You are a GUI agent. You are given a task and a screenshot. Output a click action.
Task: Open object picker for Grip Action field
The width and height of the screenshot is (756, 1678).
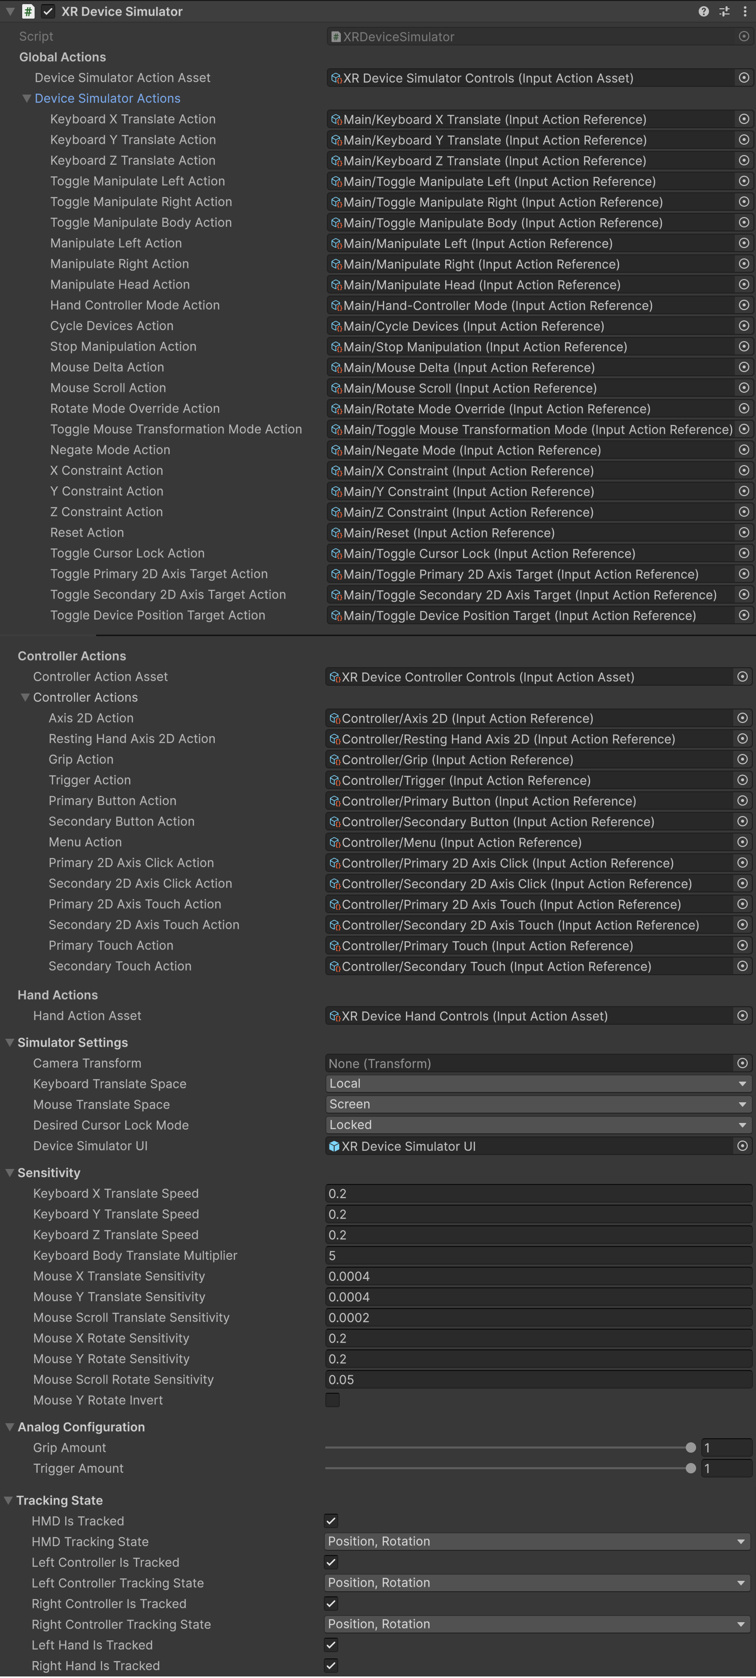[743, 759]
